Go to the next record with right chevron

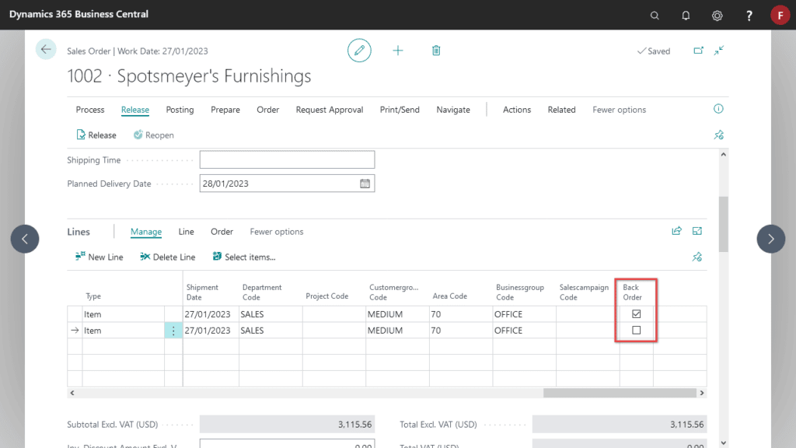770,239
